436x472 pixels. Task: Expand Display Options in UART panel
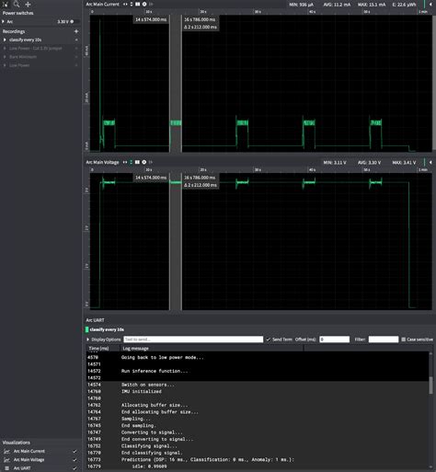[104, 340]
